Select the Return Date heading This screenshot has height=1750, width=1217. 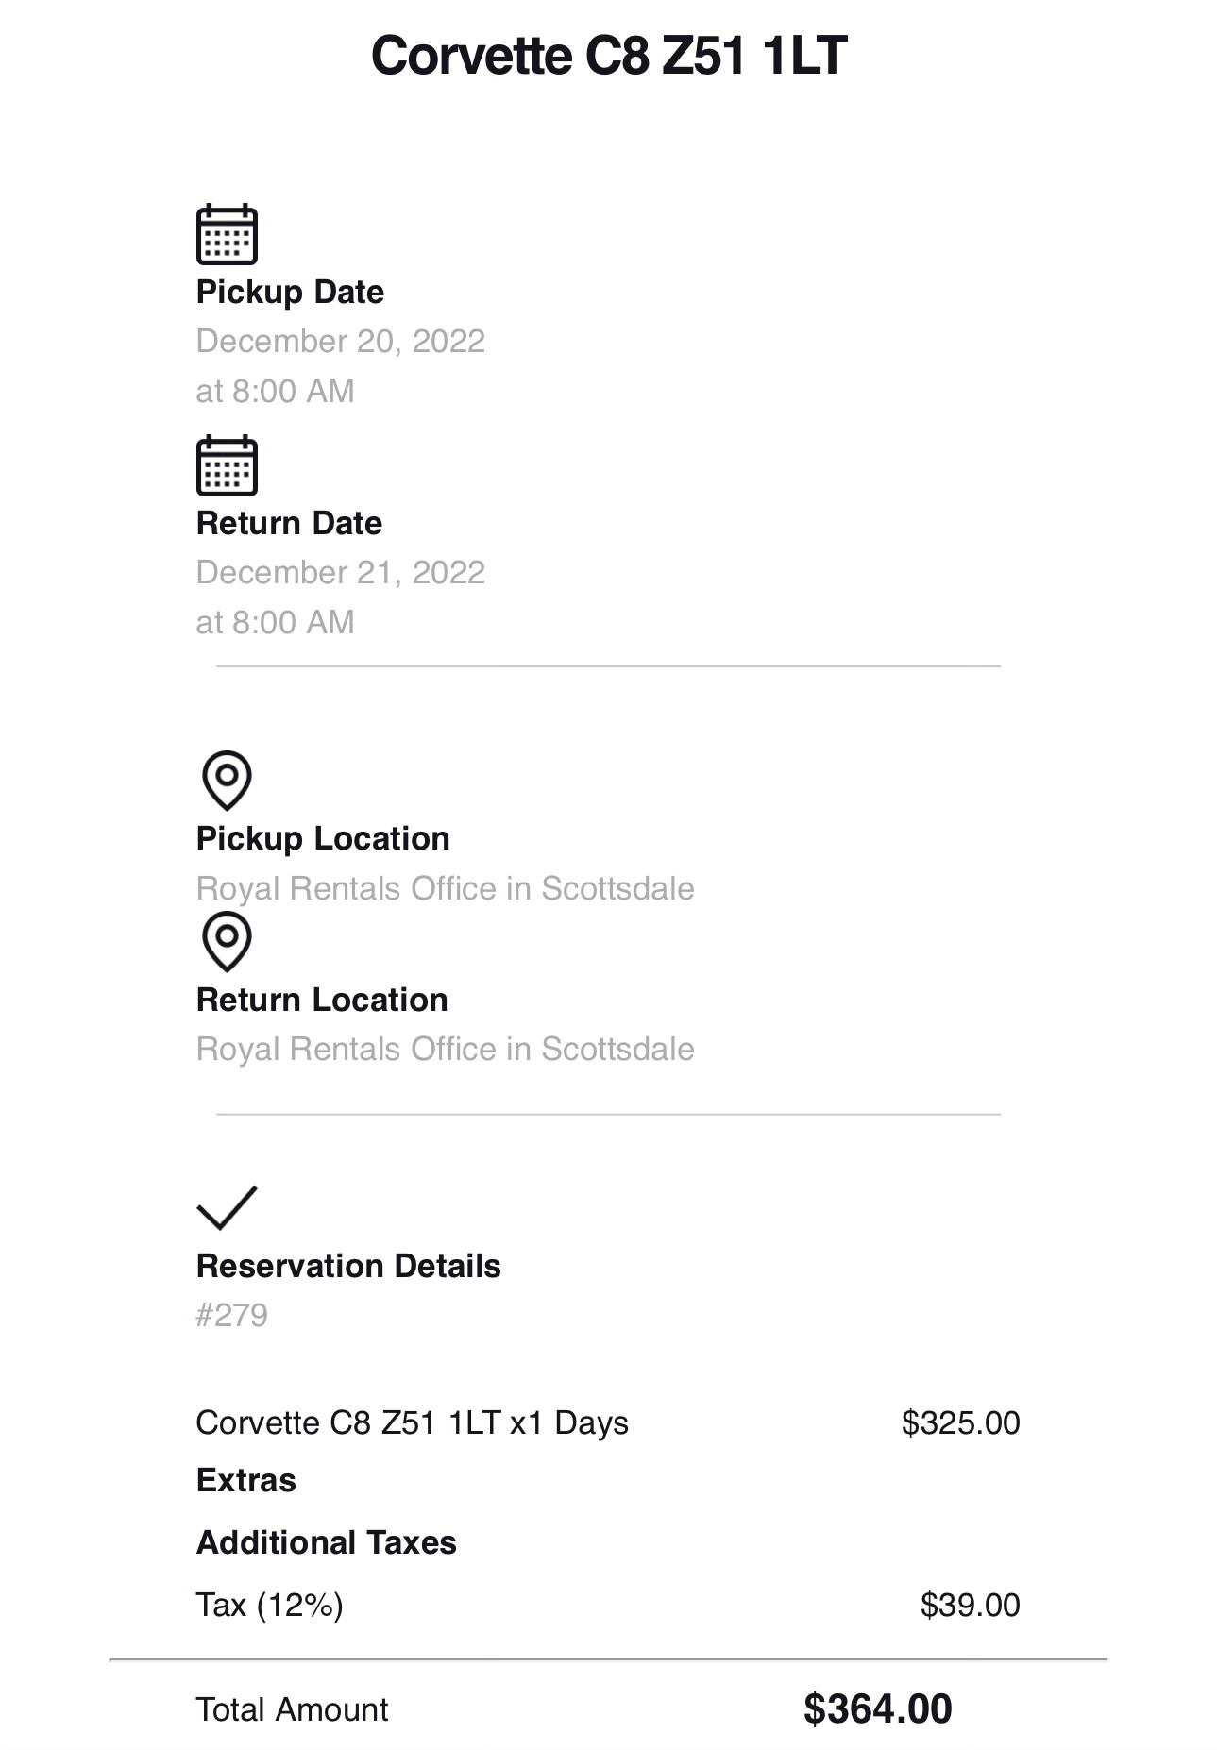point(289,523)
